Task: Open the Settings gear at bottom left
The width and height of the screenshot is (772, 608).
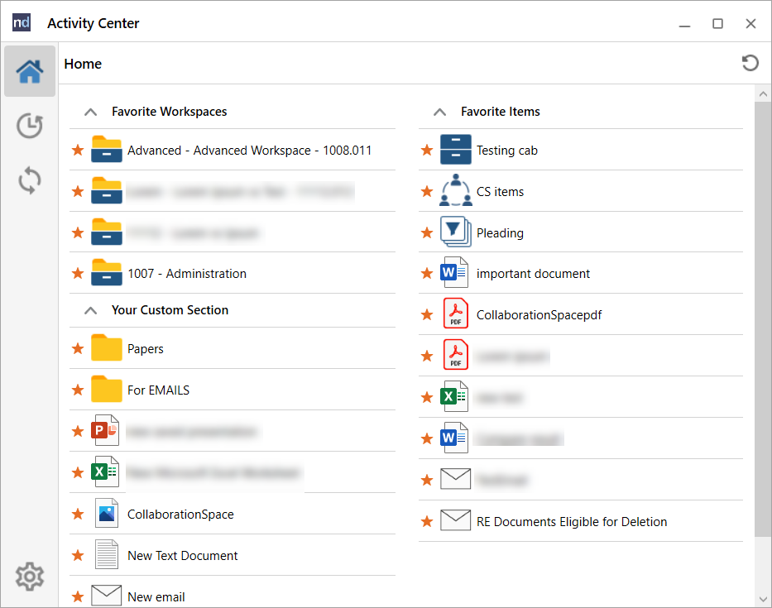Action: pos(29,577)
